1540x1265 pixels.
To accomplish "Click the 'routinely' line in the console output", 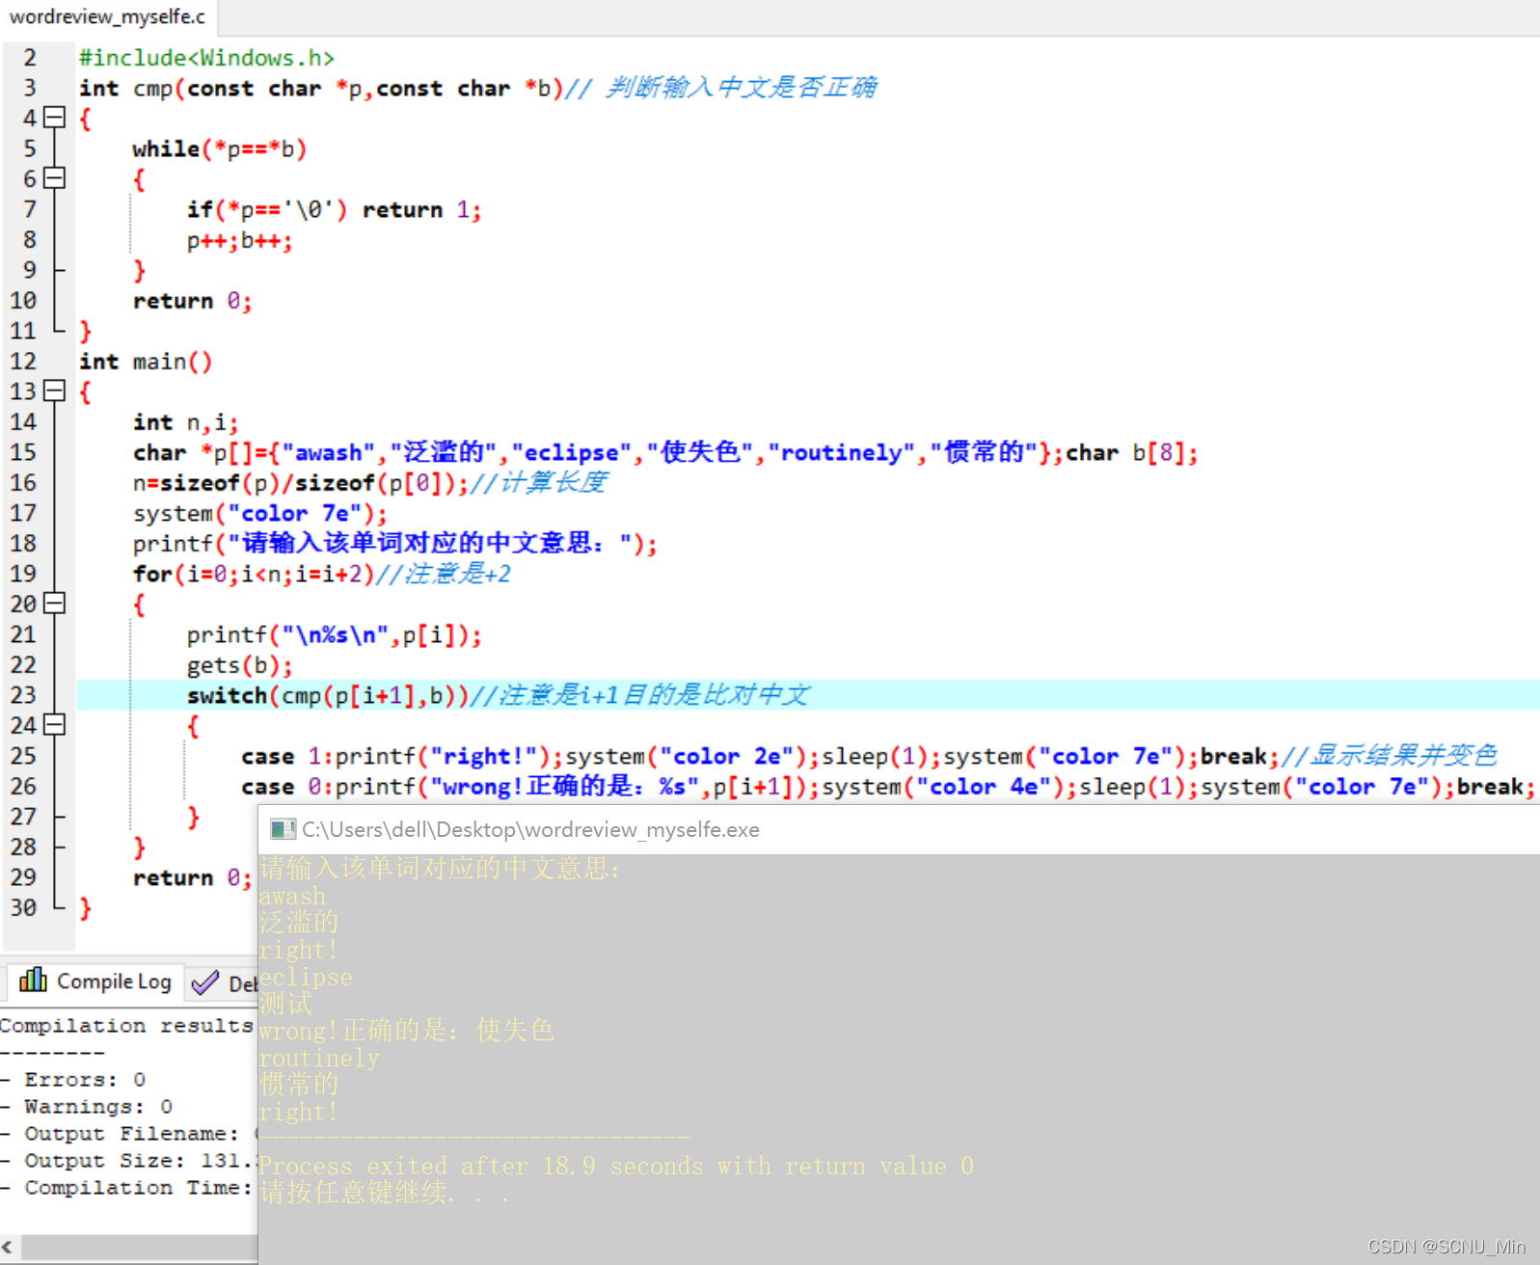I will (x=318, y=1058).
